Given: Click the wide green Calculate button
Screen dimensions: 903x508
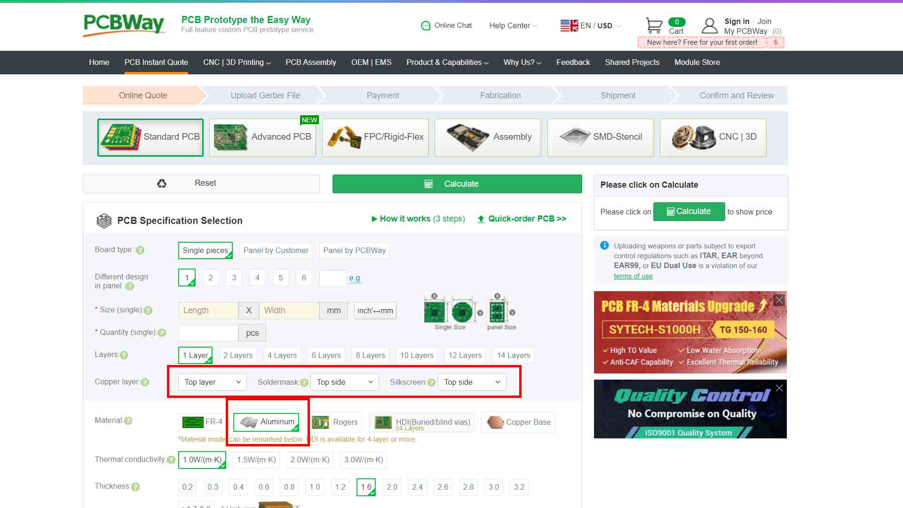Looking at the screenshot, I should click(457, 184).
